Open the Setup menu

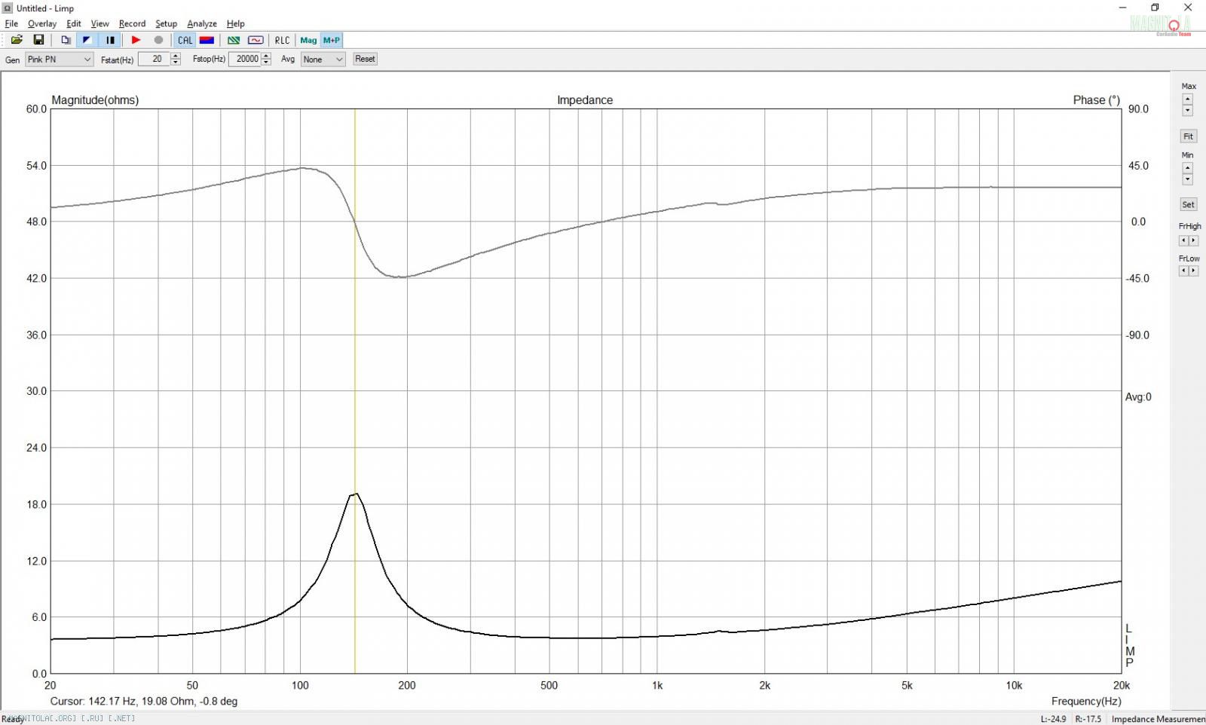(x=166, y=23)
